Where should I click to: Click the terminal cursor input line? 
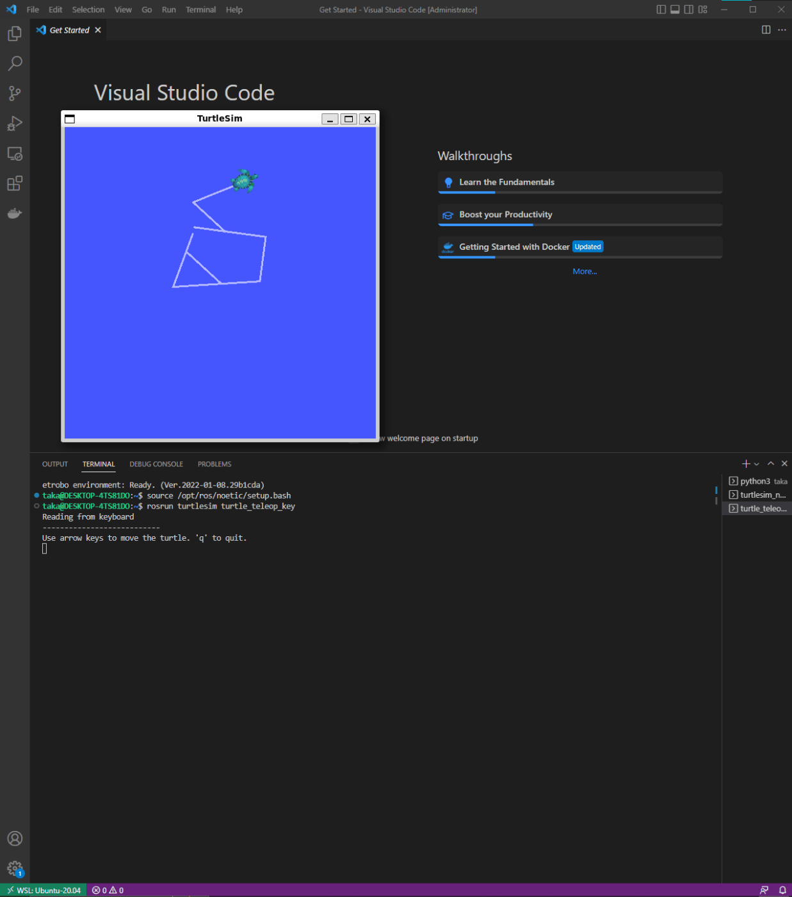click(x=44, y=548)
